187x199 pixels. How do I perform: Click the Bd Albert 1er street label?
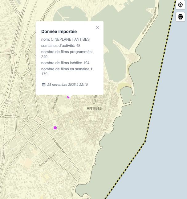(x=58, y=146)
